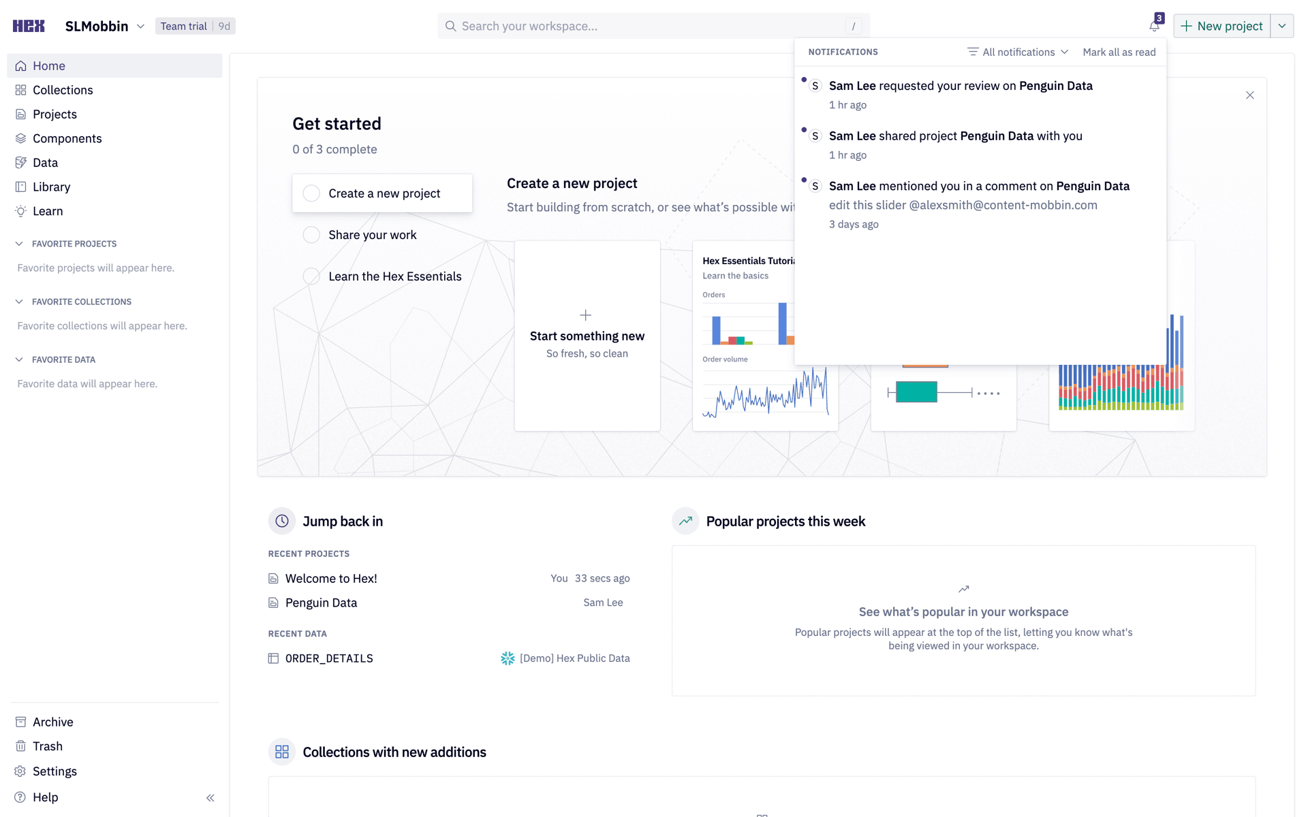Click the Data sidebar icon
The width and height of the screenshot is (1308, 817).
pyautogui.click(x=21, y=163)
